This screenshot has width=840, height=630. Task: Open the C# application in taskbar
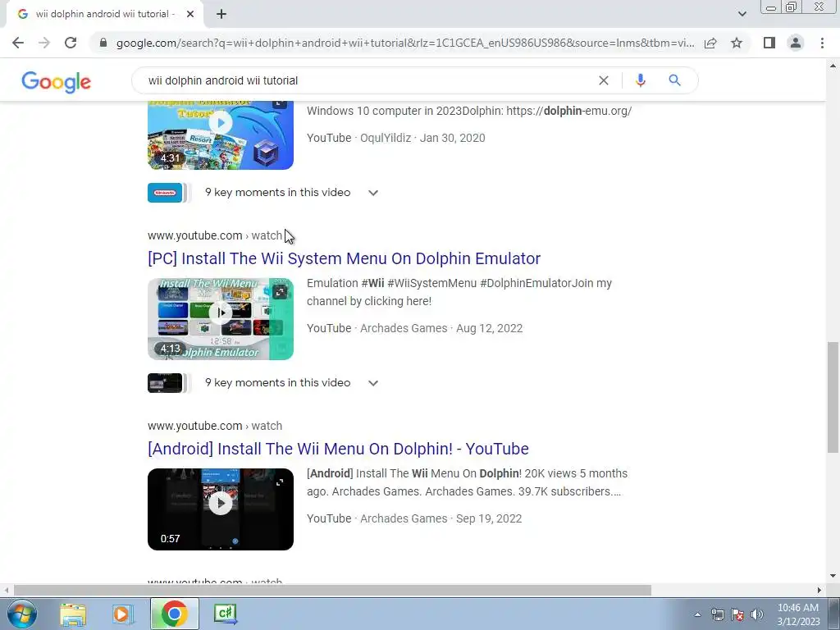pyautogui.click(x=225, y=614)
